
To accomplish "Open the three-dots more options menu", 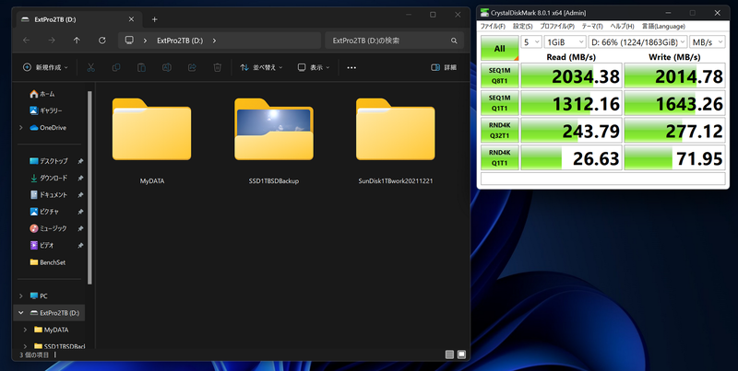I will (351, 67).
